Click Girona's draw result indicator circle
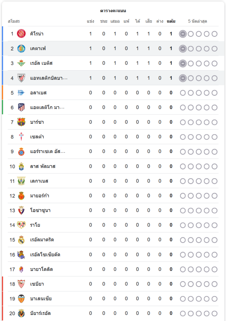The height and width of the screenshot is (321, 226). click(183, 34)
